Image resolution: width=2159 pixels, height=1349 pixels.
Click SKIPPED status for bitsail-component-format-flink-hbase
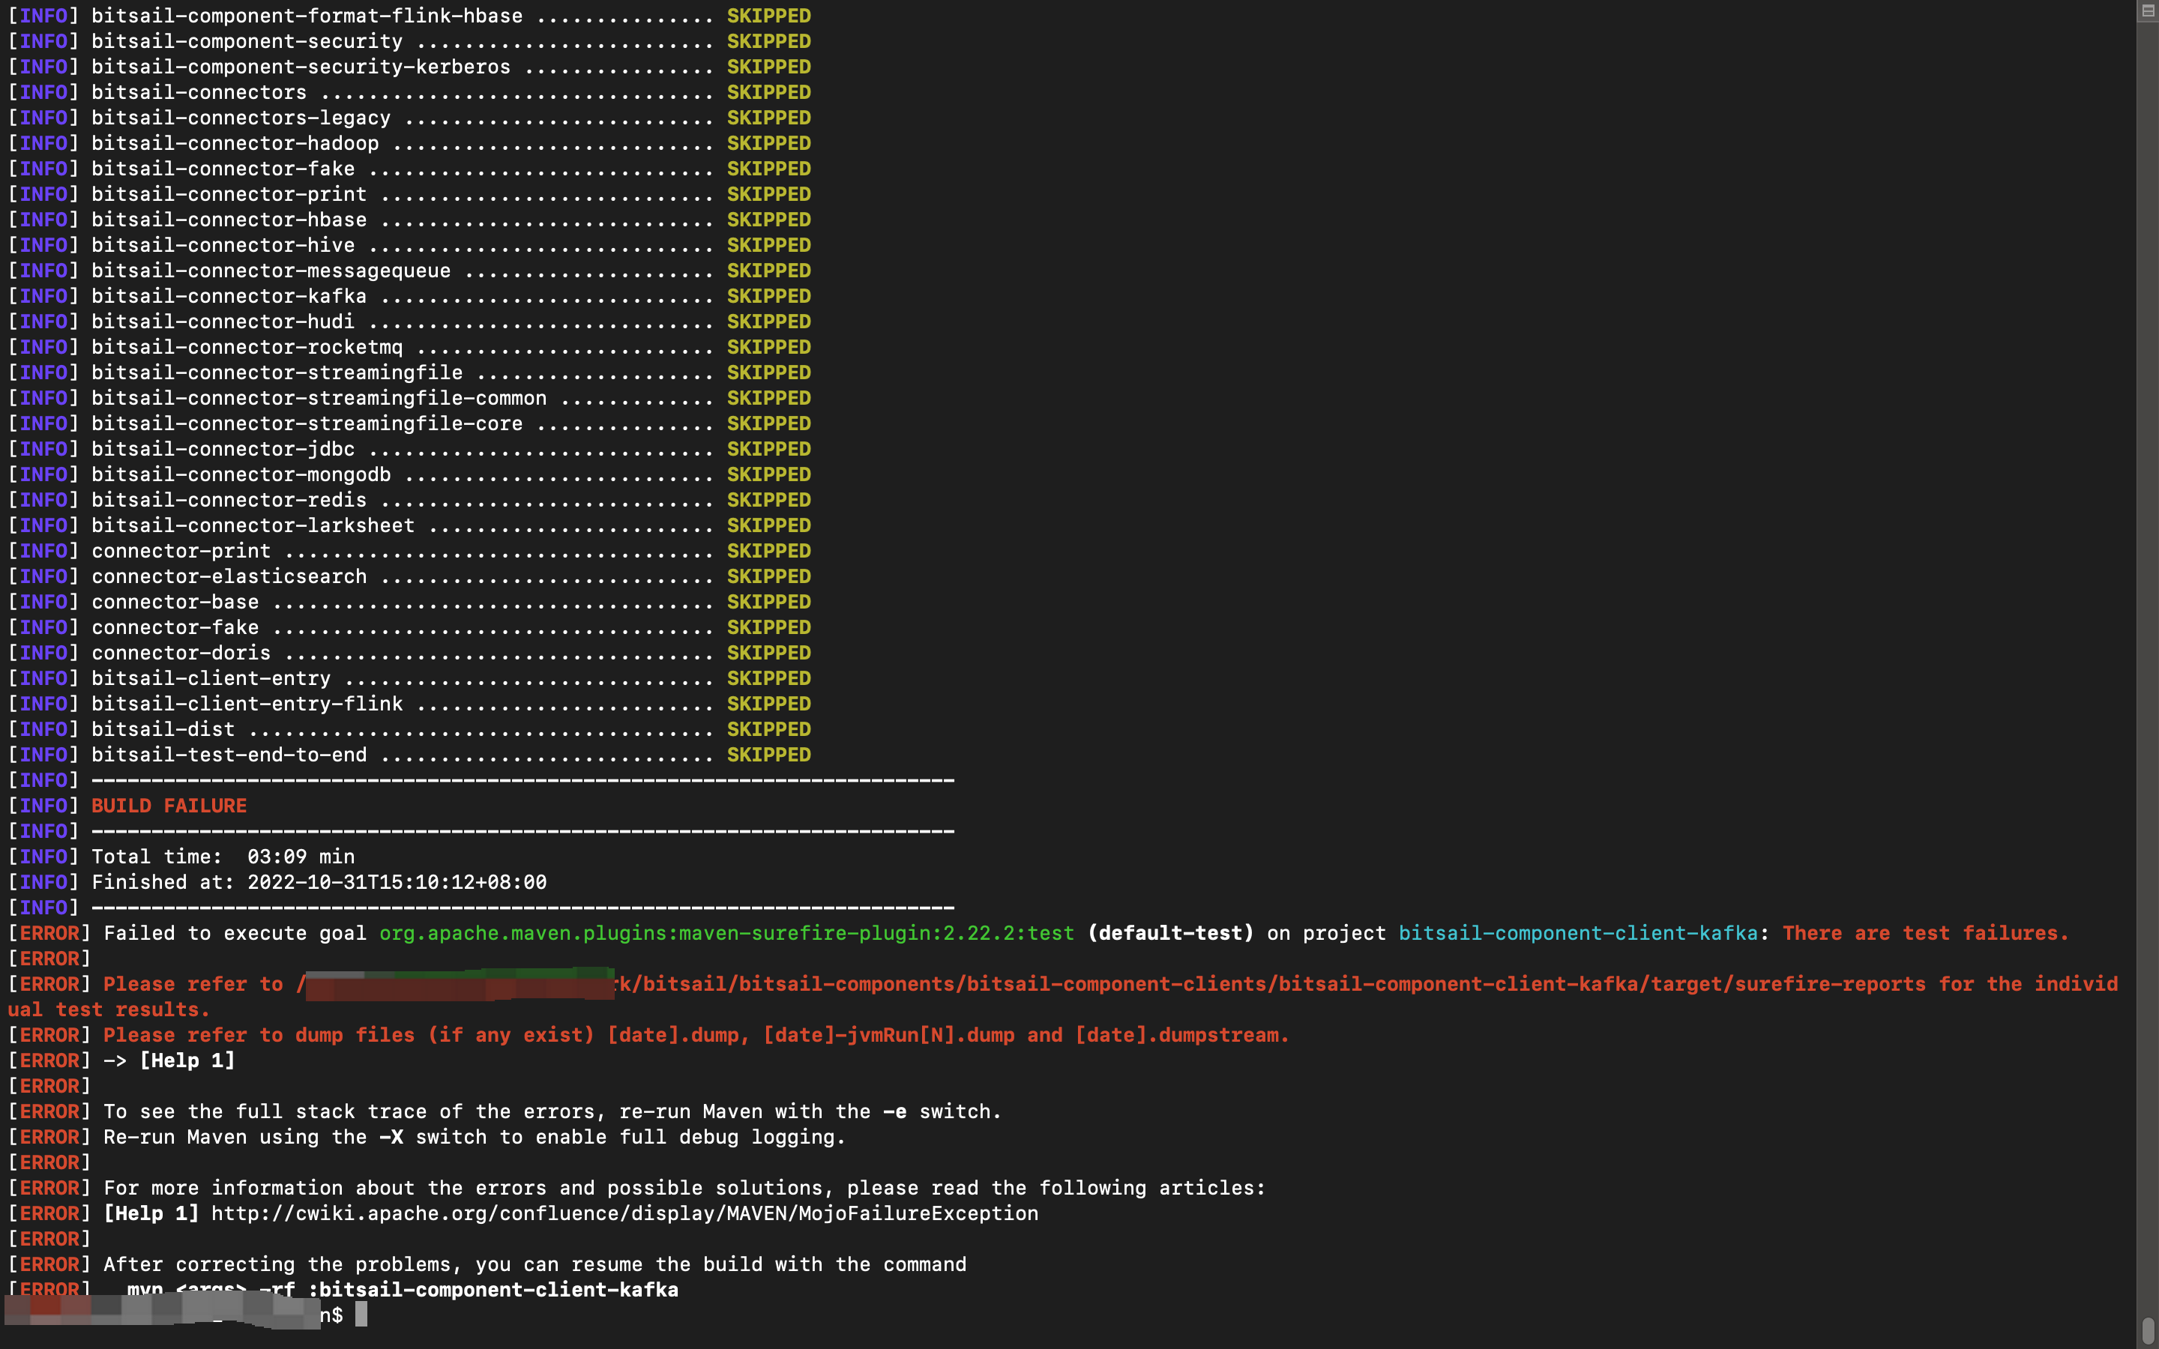point(768,16)
